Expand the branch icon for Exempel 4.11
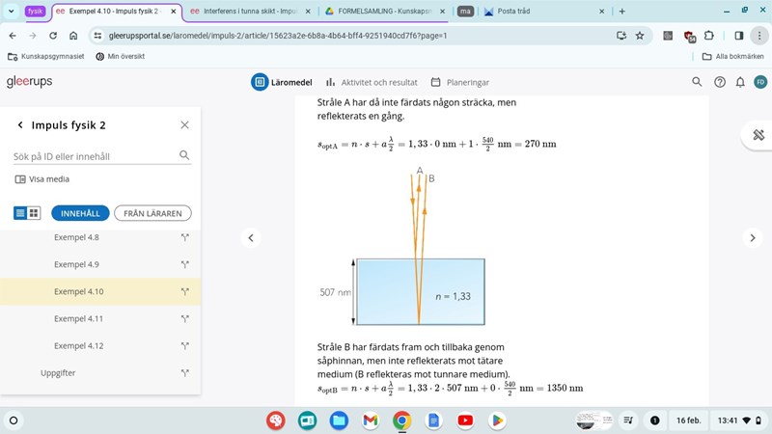Screen dimensions: 772x434 tap(184, 318)
